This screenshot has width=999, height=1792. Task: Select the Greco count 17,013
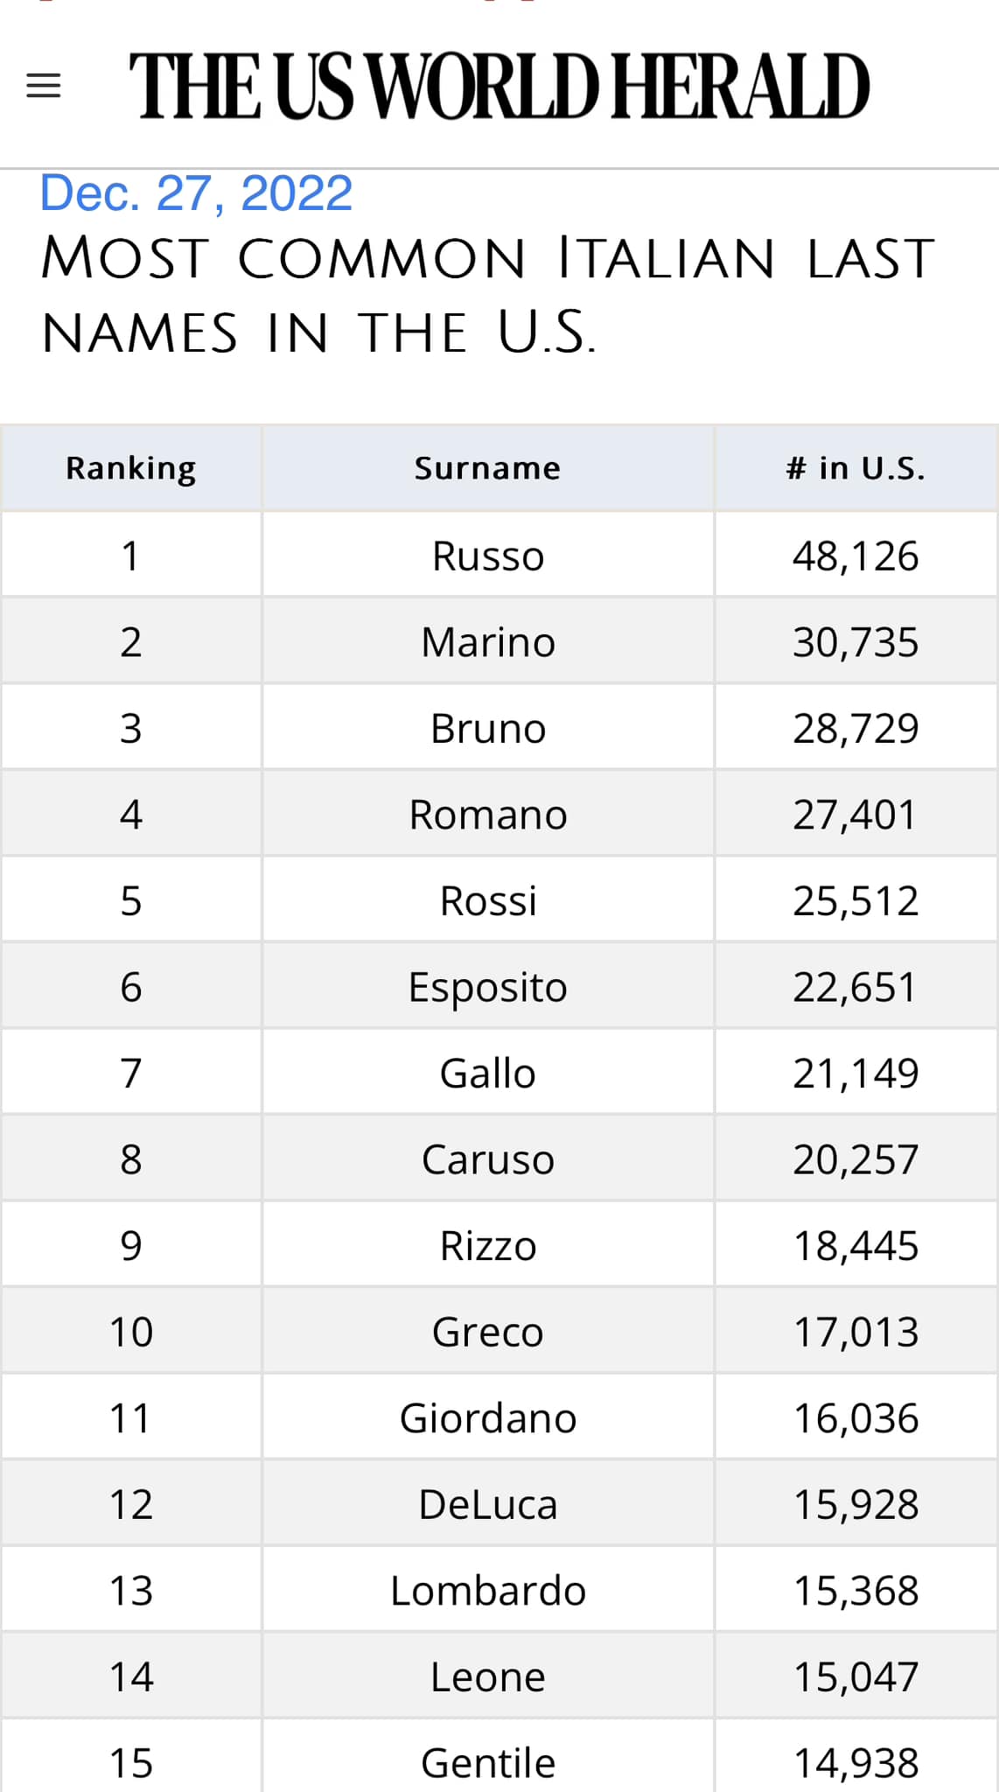coord(856,1331)
